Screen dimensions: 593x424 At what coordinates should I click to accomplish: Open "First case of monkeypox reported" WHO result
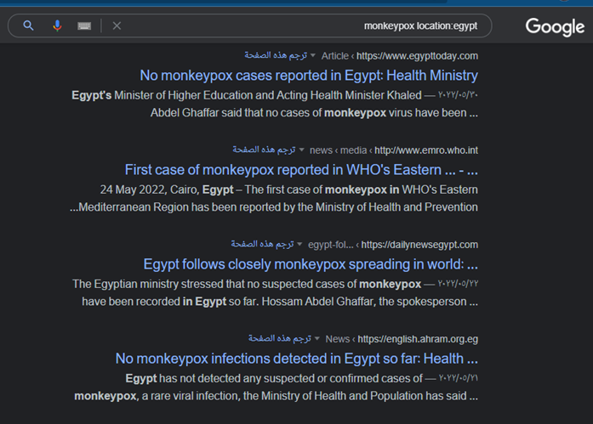pos(301,170)
